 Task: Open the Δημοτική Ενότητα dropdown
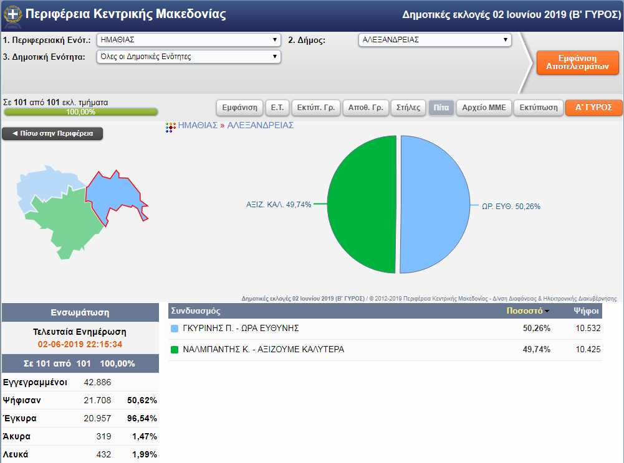(189, 57)
